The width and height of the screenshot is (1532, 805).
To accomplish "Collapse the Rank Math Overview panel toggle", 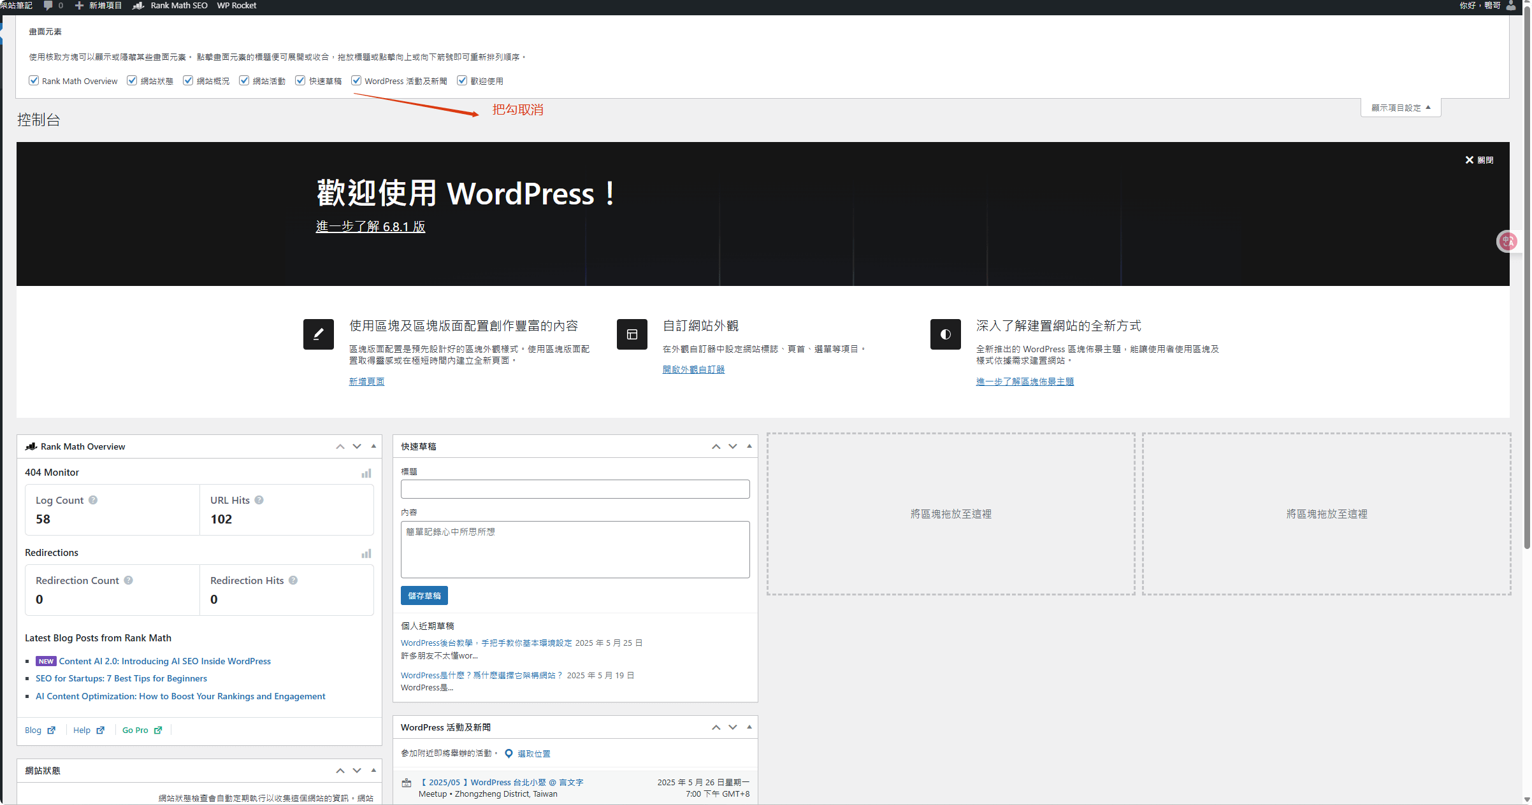I will click(x=373, y=446).
